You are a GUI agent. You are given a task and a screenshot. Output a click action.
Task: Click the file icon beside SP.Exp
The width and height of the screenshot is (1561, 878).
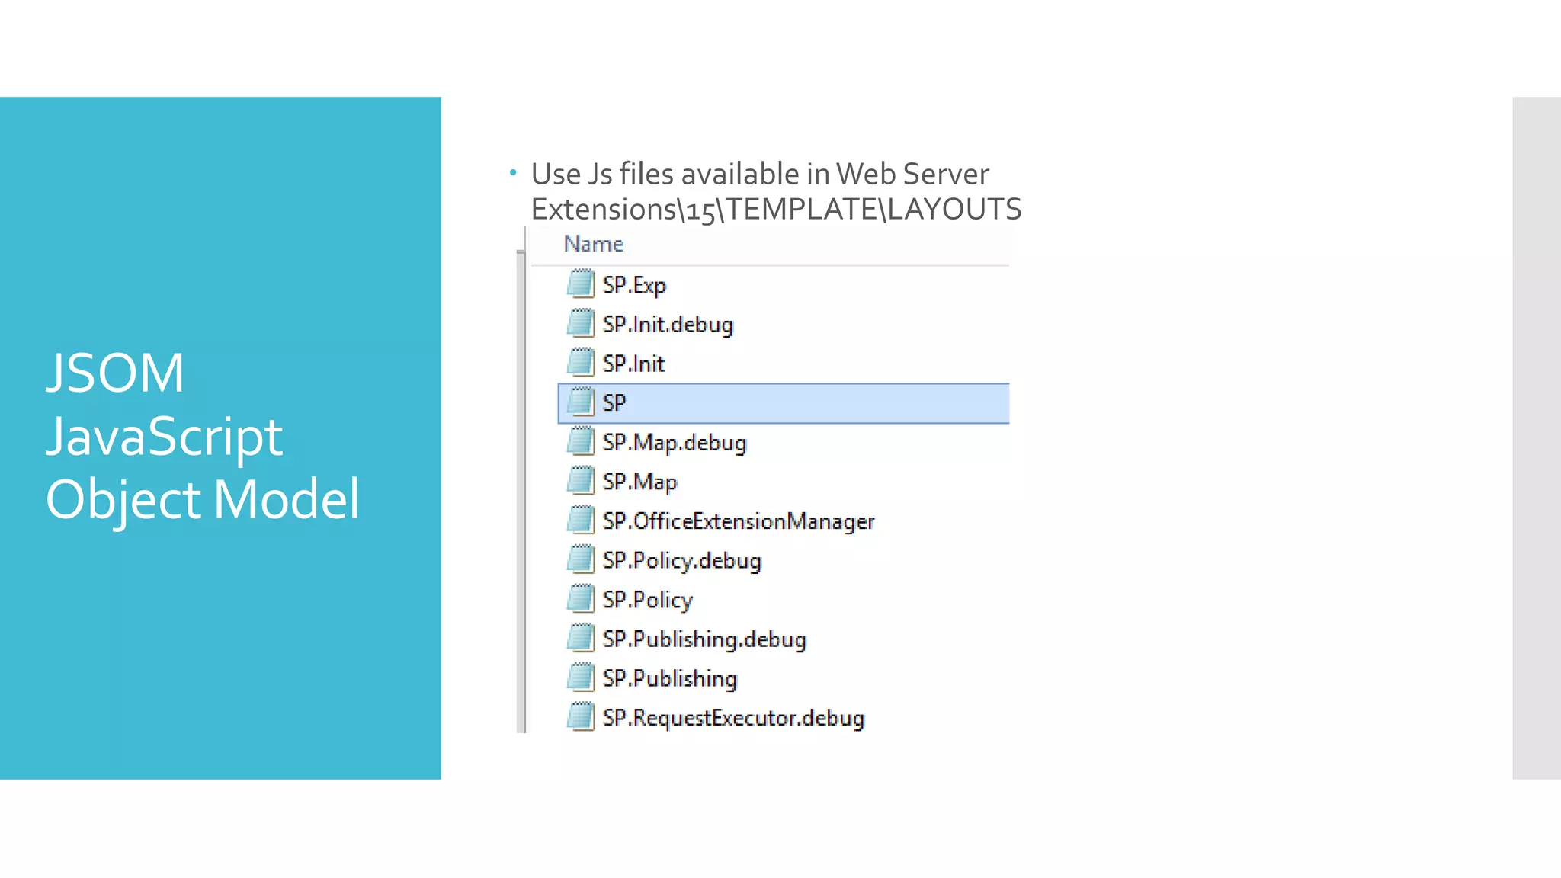coord(581,284)
